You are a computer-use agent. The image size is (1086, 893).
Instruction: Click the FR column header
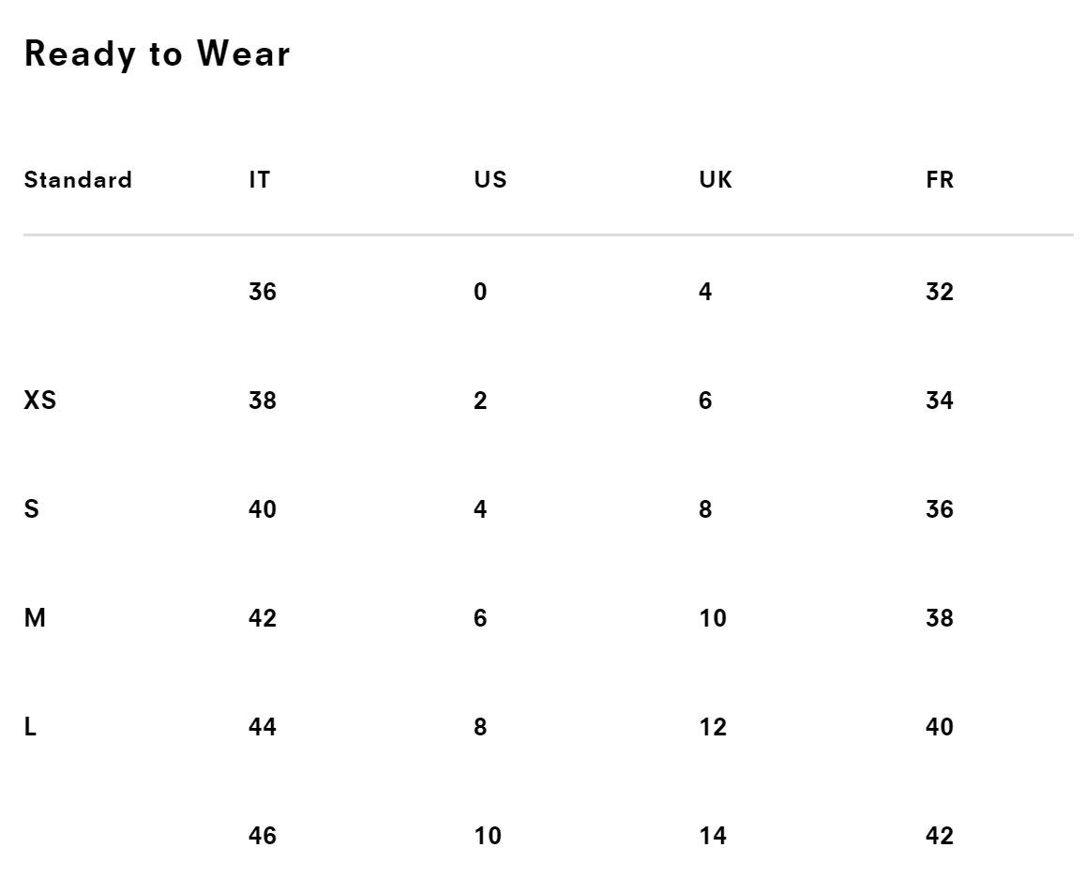pos(939,180)
